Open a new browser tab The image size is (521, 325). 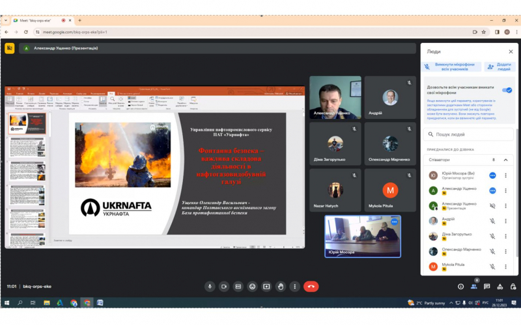79,20
